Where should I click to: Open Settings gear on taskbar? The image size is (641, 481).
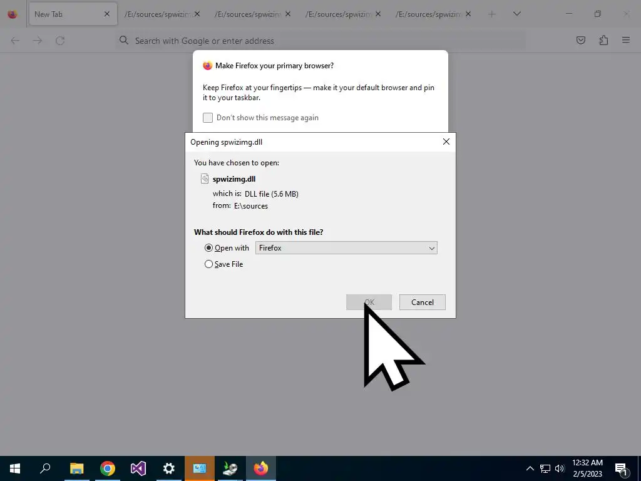[x=169, y=468]
